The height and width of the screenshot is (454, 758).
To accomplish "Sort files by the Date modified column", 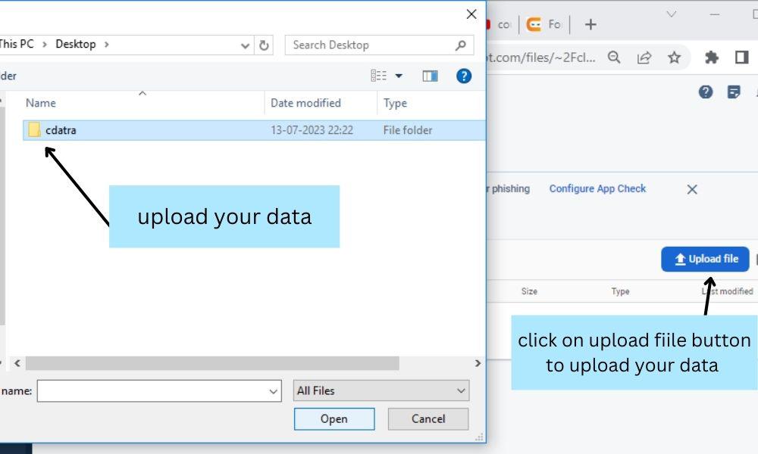I will click(x=305, y=103).
